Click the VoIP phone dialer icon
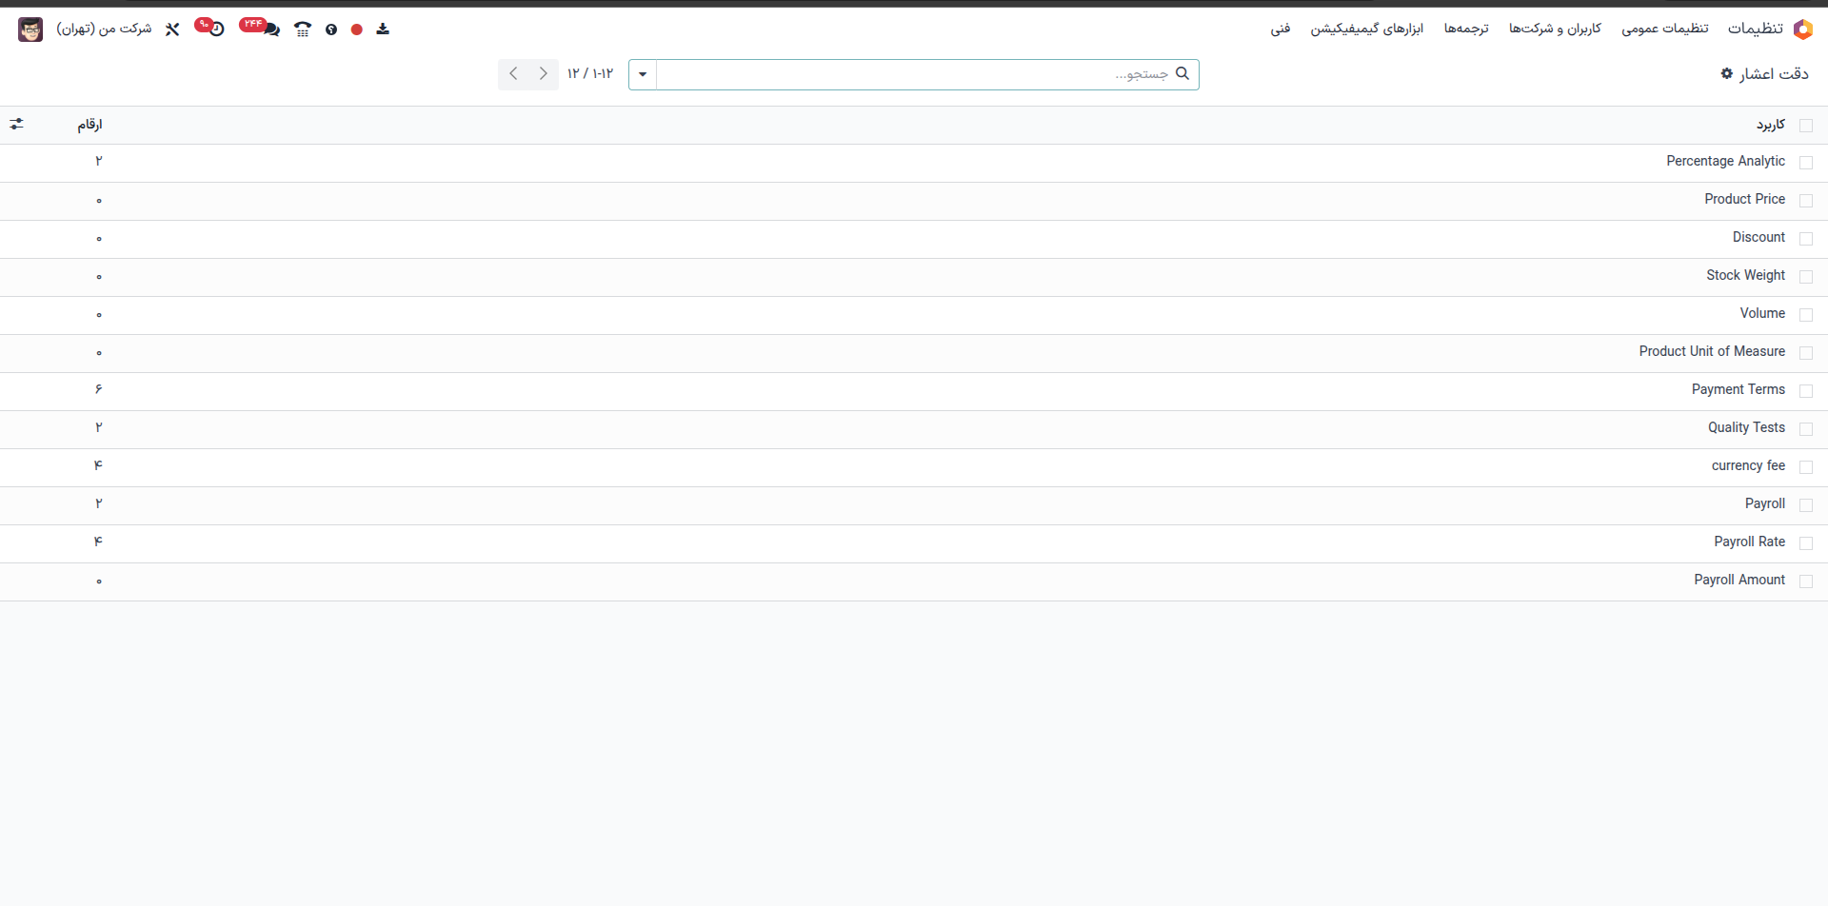Viewport: 1828px width, 906px height. click(303, 30)
